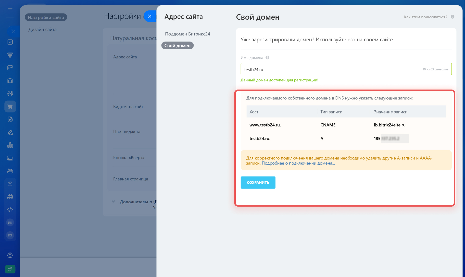Click the Адрес сайта panel heading
The height and width of the screenshot is (277, 465).
coord(183,17)
